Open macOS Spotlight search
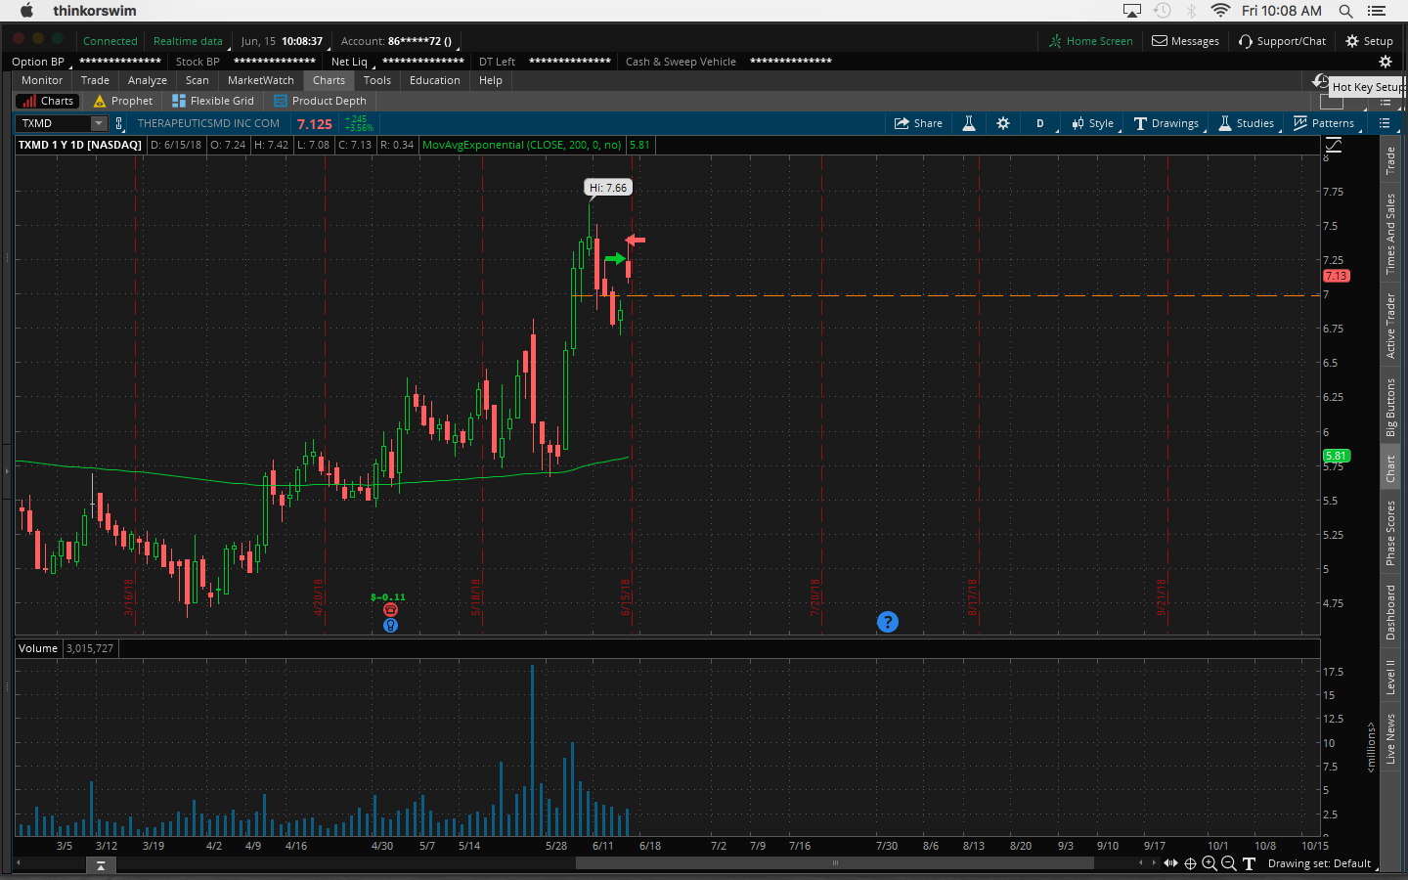 (x=1345, y=11)
